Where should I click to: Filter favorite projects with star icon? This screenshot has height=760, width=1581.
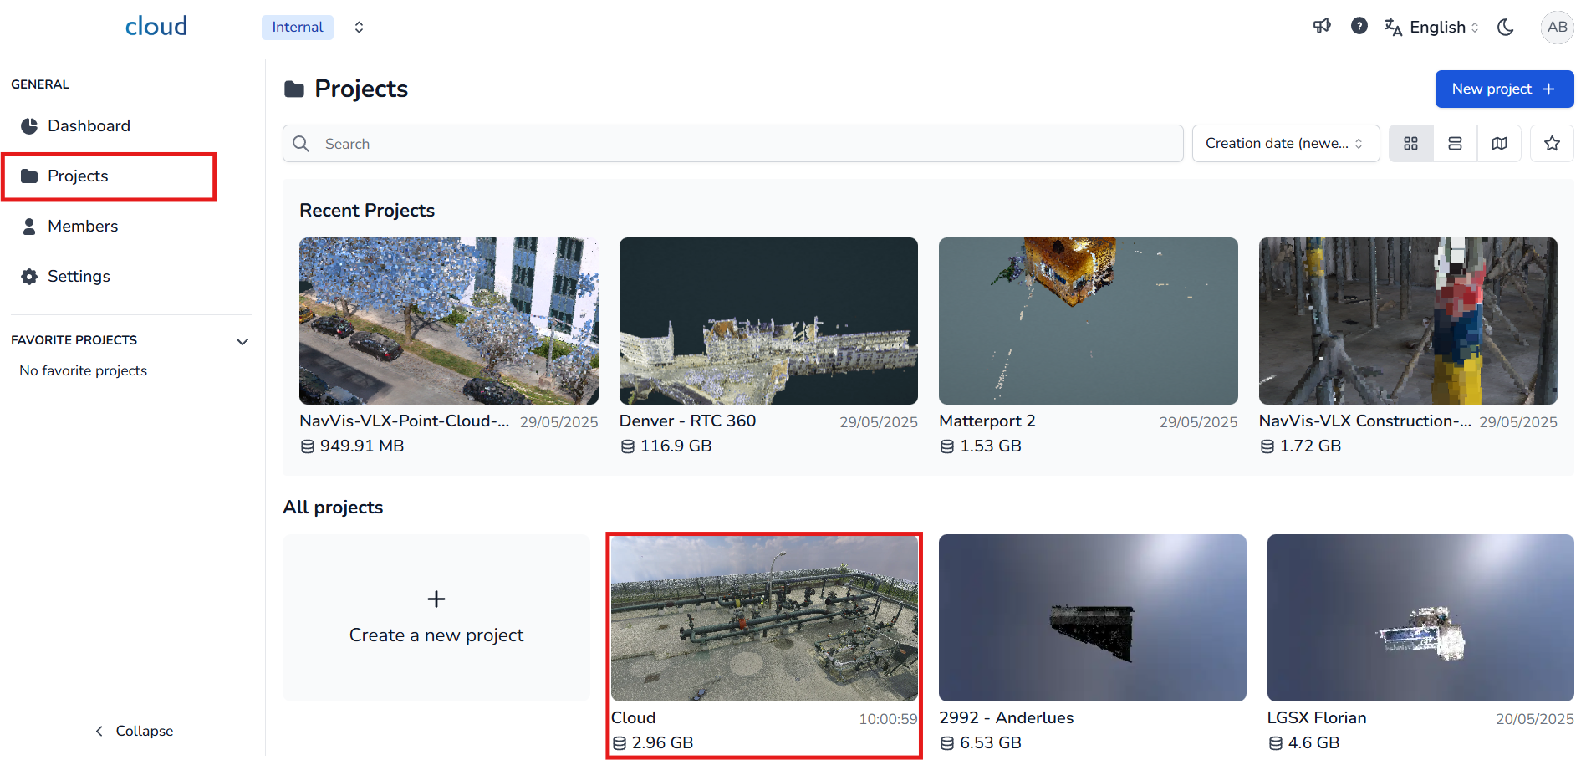1552,144
